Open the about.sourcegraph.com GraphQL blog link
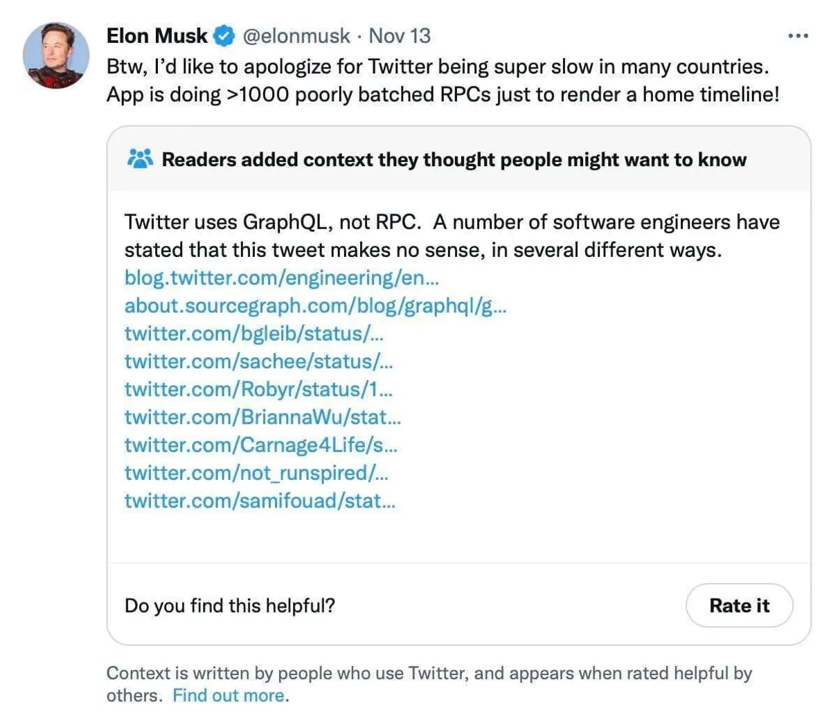This screenshot has width=831, height=718. click(315, 305)
